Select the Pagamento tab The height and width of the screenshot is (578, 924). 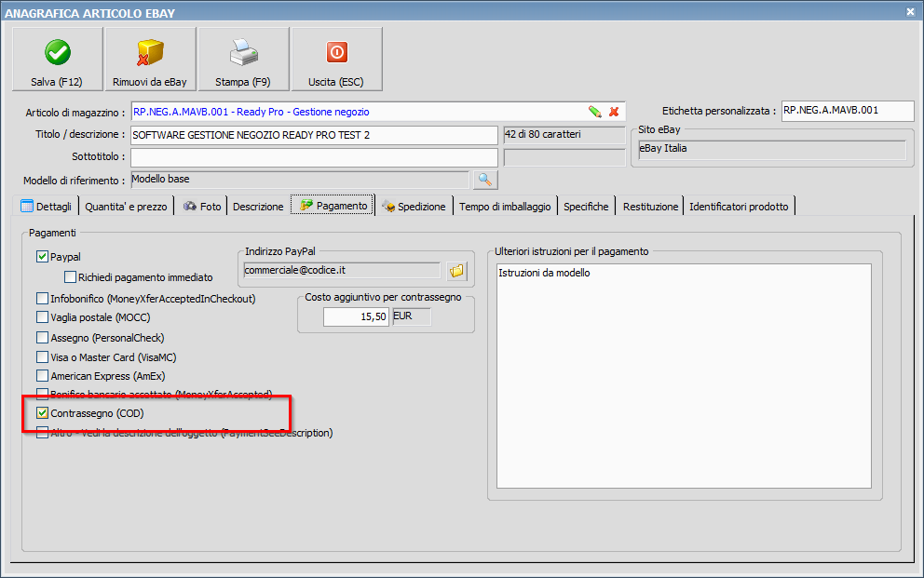pos(333,206)
